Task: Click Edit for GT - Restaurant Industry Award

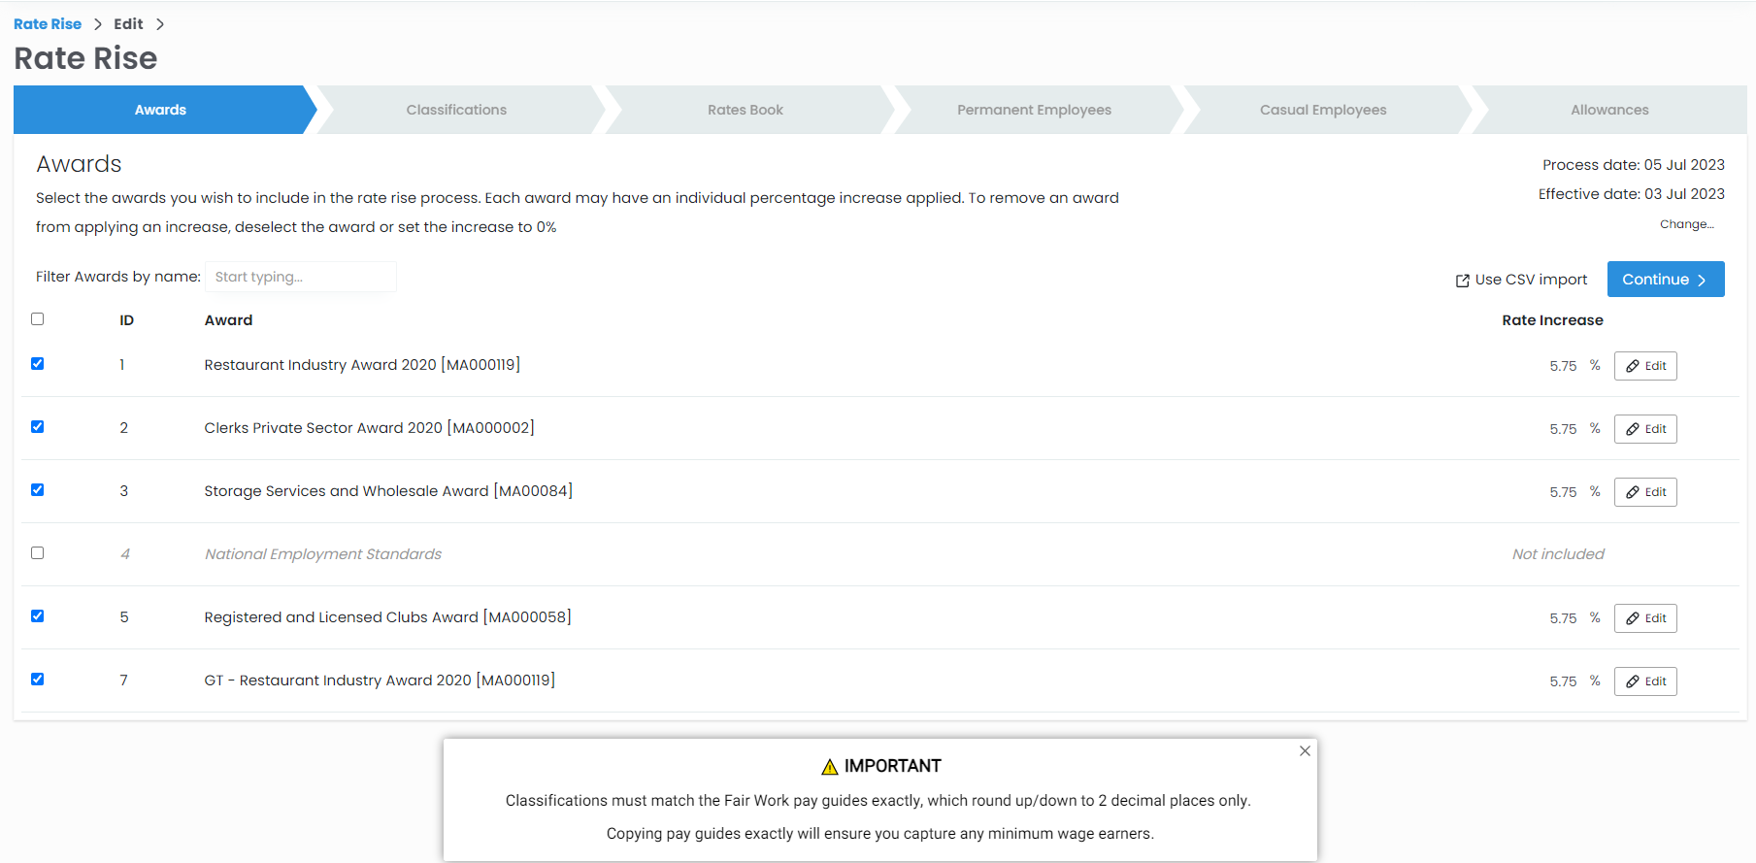Action: (1644, 681)
